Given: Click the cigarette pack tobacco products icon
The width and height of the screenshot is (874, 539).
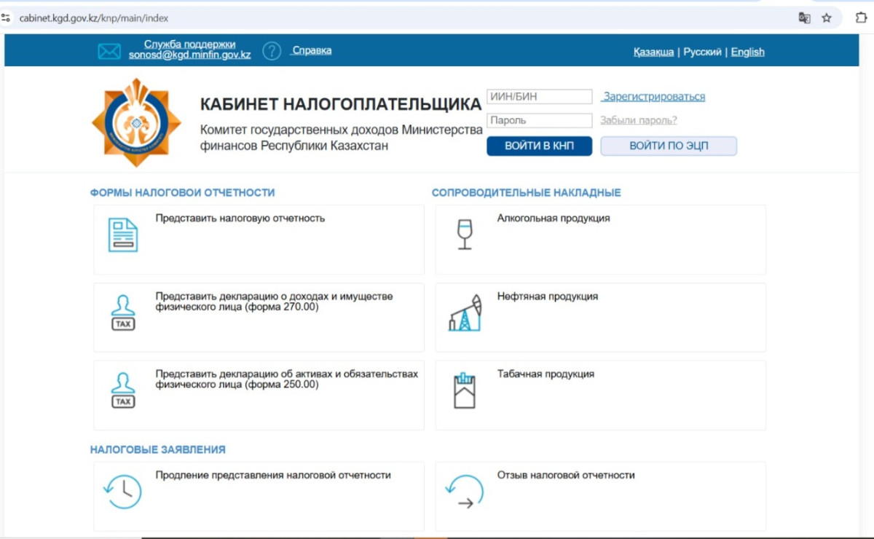Looking at the screenshot, I should point(464,390).
